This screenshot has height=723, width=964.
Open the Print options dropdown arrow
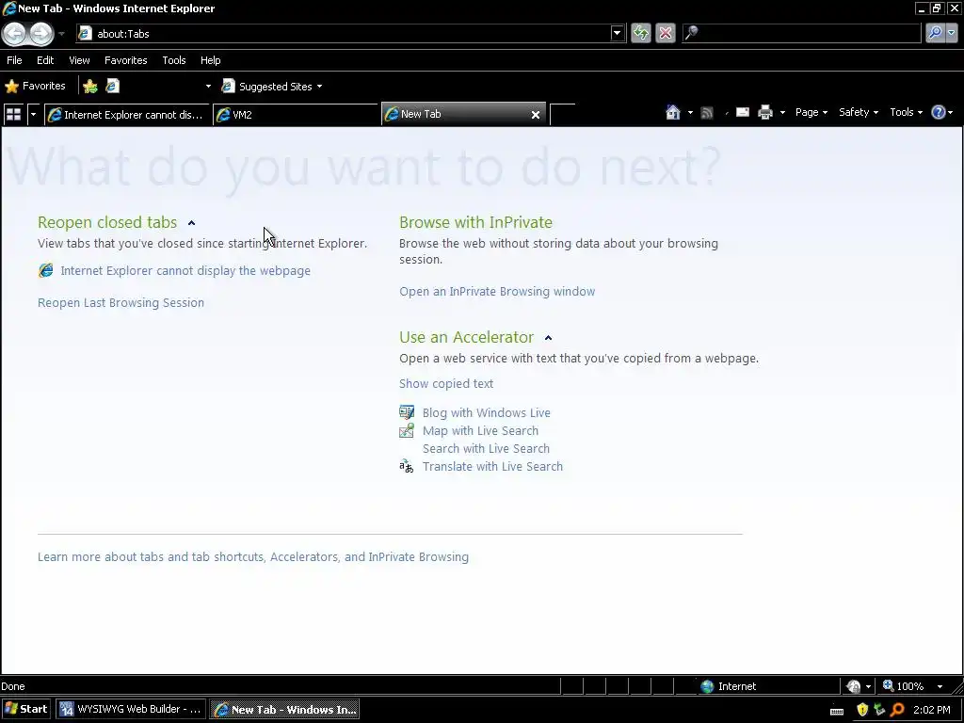click(x=782, y=113)
